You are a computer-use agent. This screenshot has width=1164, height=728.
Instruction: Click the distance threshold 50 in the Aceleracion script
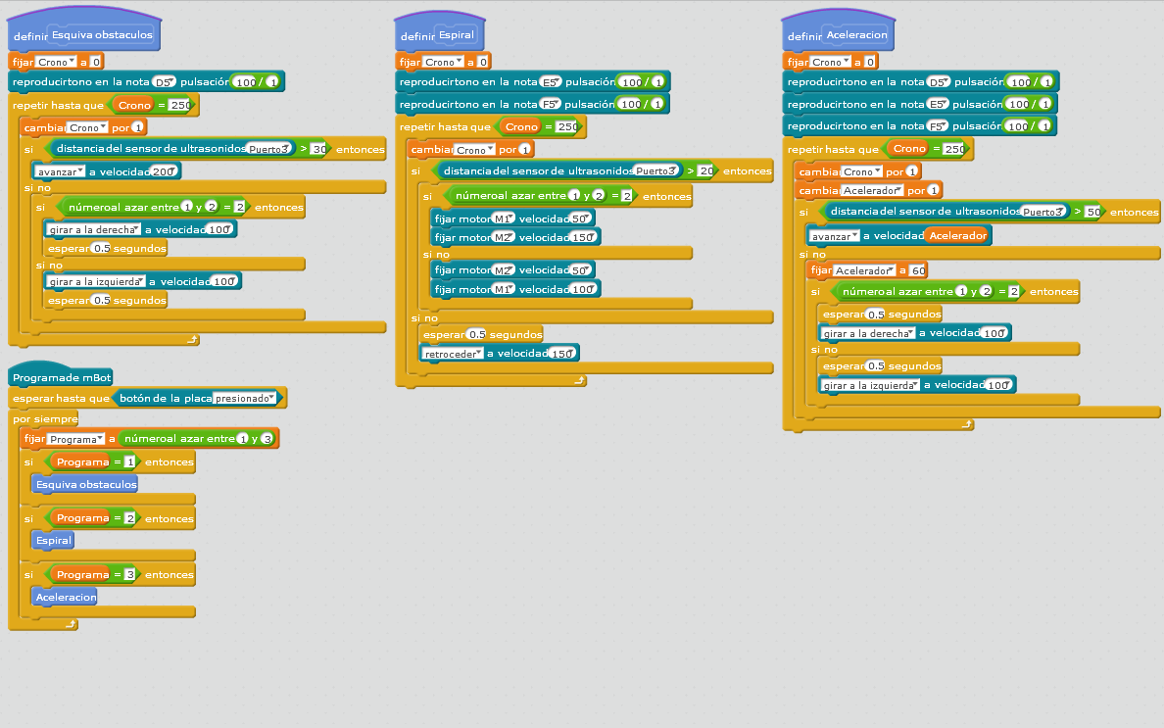click(x=1093, y=212)
